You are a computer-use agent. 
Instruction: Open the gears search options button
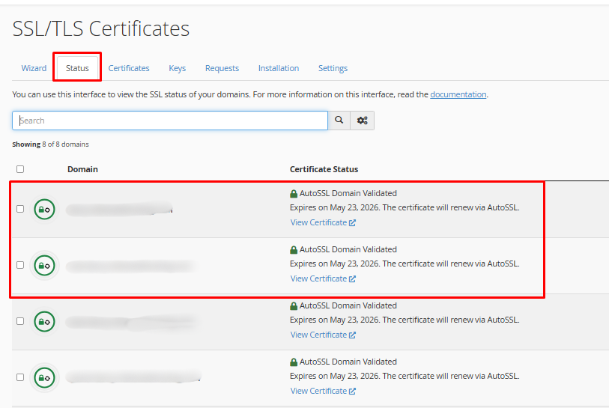click(363, 121)
